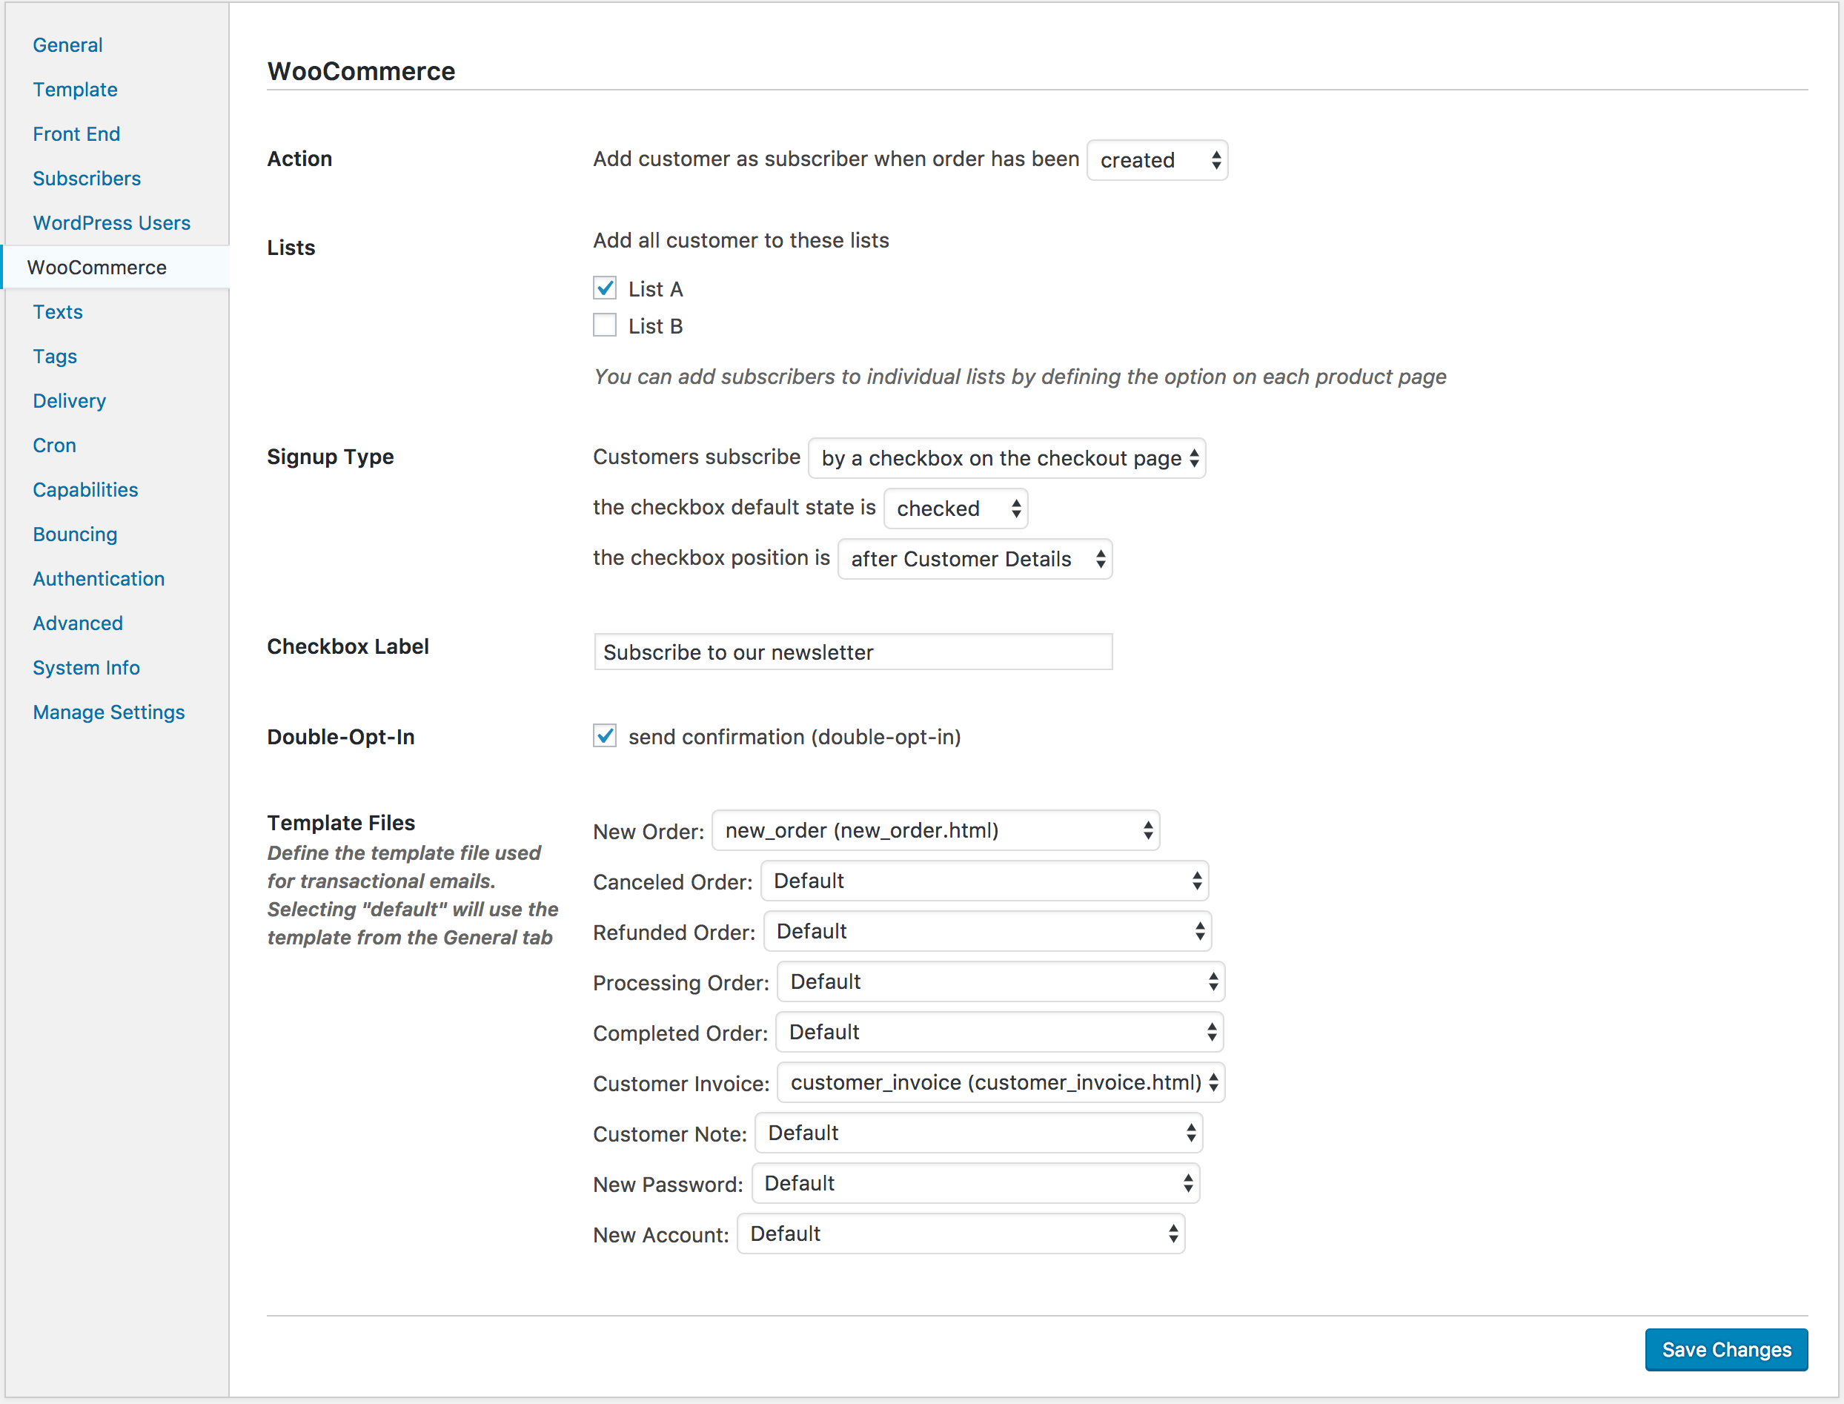The height and width of the screenshot is (1404, 1844).
Task: Switch to the Bouncing tab
Action: [75, 534]
